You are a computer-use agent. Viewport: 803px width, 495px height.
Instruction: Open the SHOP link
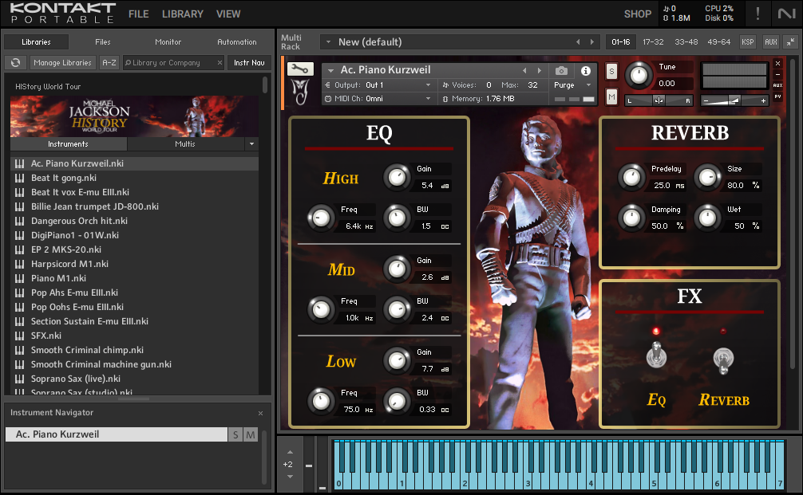pos(638,14)
